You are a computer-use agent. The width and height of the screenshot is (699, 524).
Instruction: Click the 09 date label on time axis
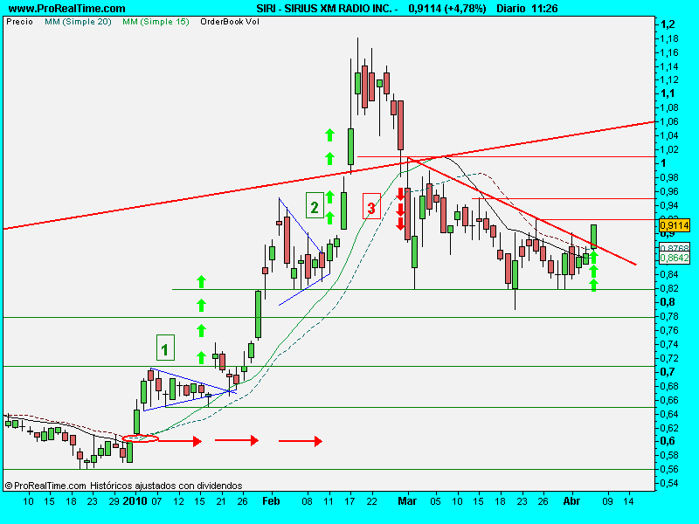pyautogui.click(x=607, y=501)
